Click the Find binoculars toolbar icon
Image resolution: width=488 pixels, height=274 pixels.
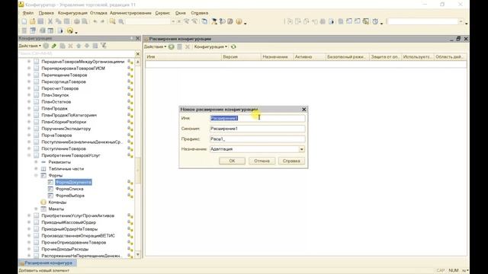(112, 21)
